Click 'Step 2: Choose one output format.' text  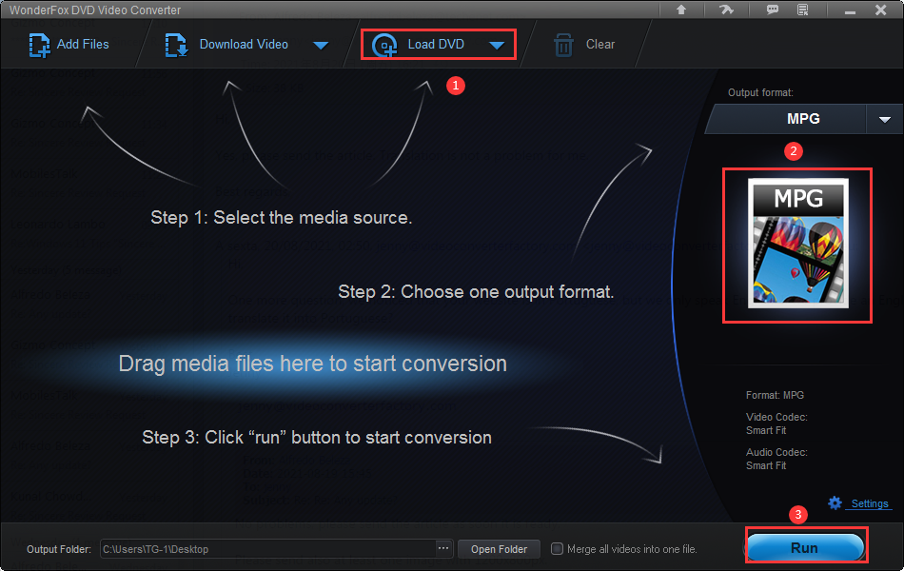click(x=476, y=292)
